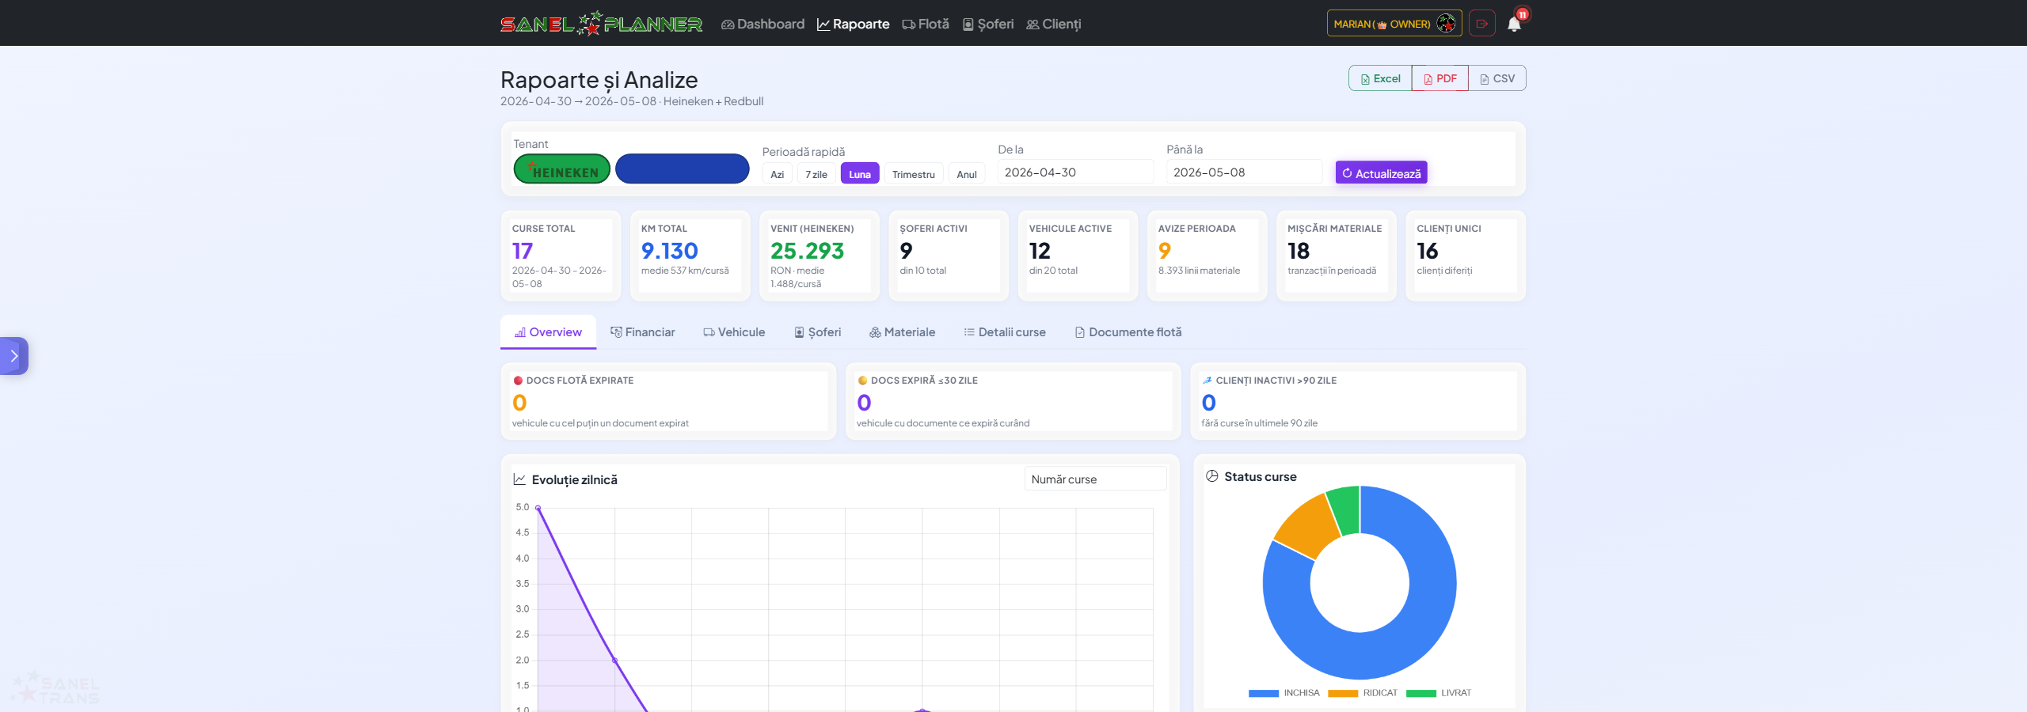
Task: Click the yellow dot beside Docs expiră ≤30 zile
Action: pyautogui.click(x=862, y=381)
